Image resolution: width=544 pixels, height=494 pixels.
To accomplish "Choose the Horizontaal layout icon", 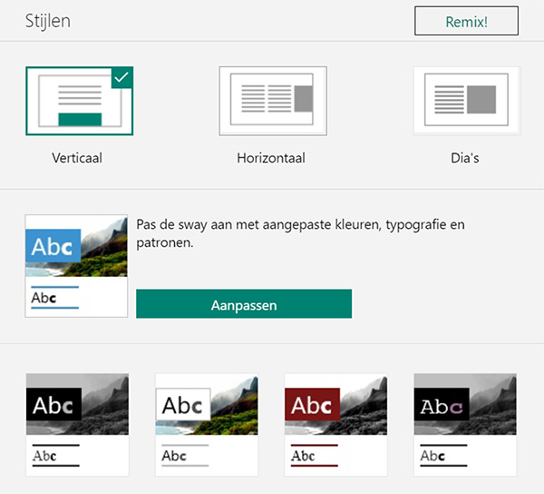I will 272,101.
